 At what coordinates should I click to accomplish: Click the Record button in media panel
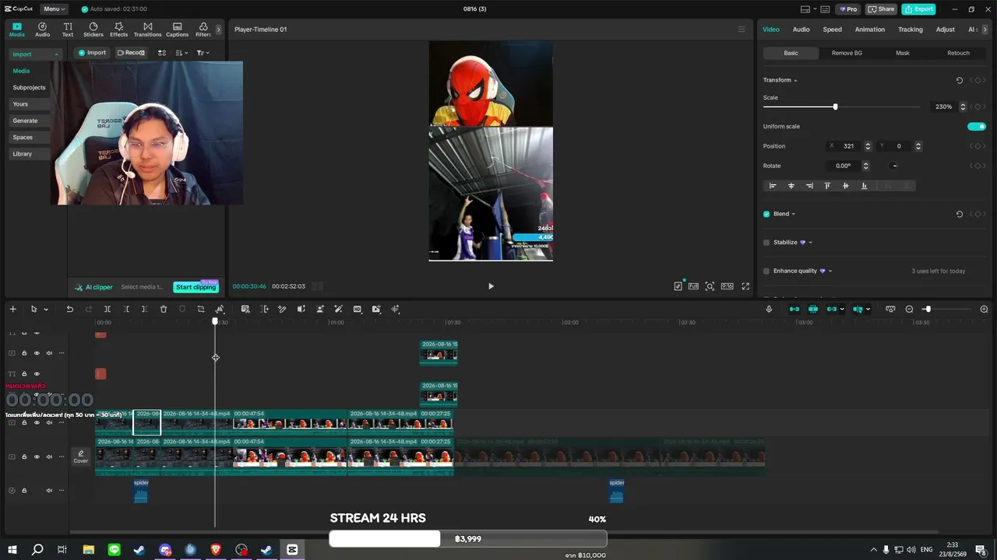click(x=131, y=53)
